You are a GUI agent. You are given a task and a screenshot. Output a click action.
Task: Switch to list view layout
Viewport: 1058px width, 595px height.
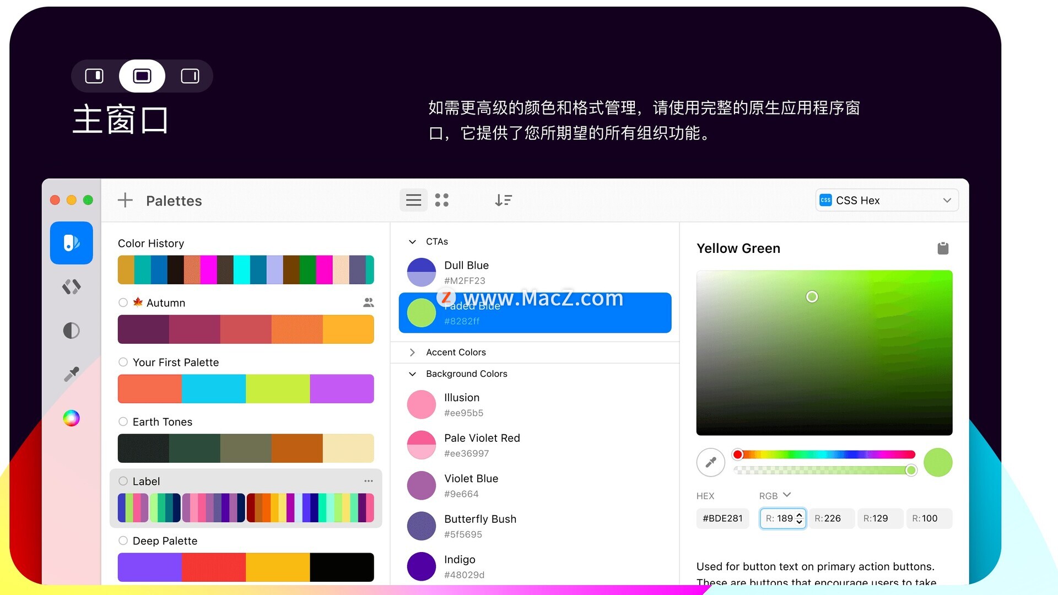pos(413,200)
